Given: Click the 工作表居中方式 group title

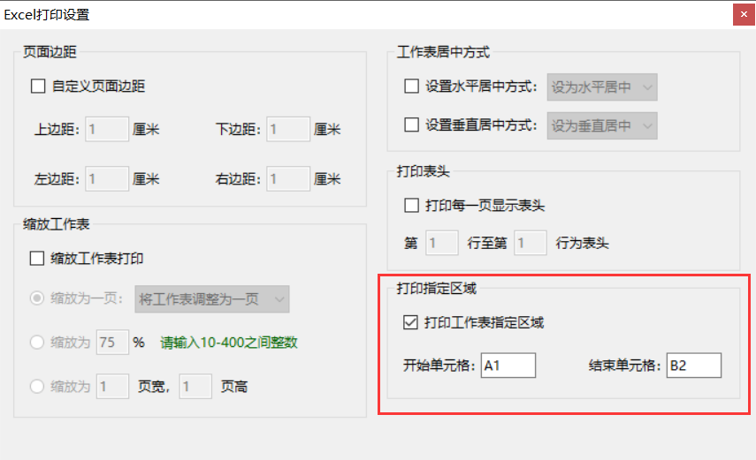Looking at the screenshot, I should coord(443,52).
